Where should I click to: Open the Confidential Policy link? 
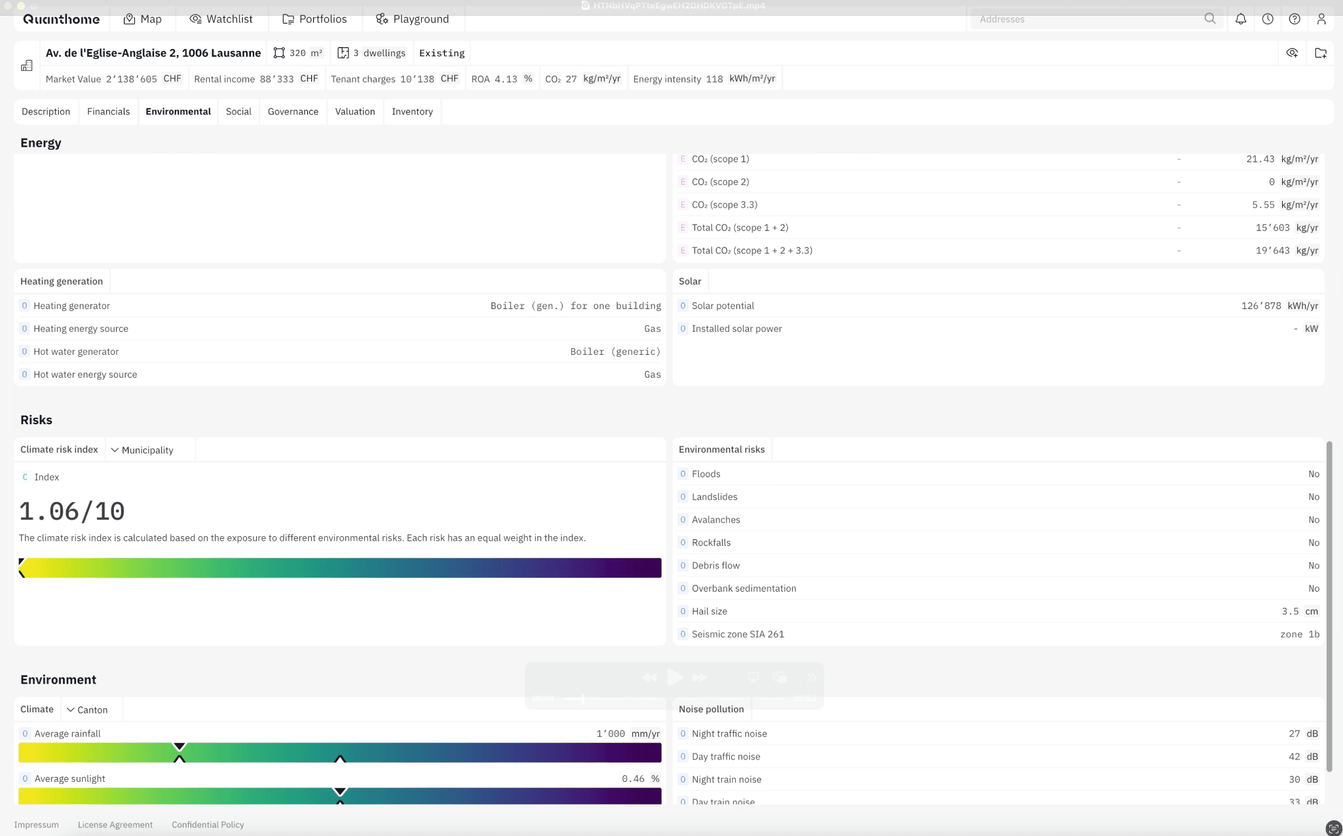208,824
